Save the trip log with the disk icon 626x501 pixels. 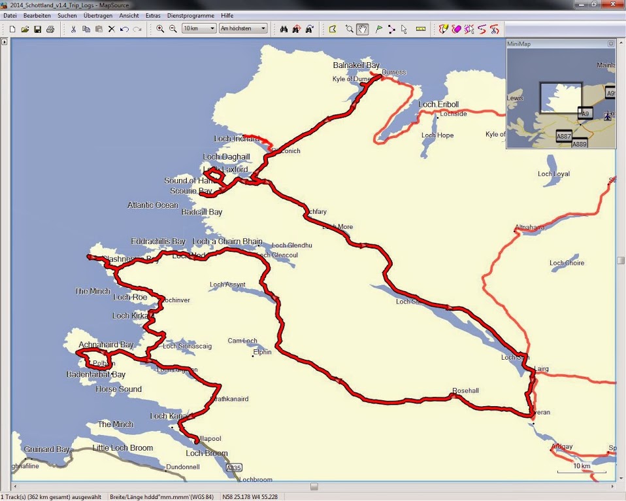(x=37, y=29)
